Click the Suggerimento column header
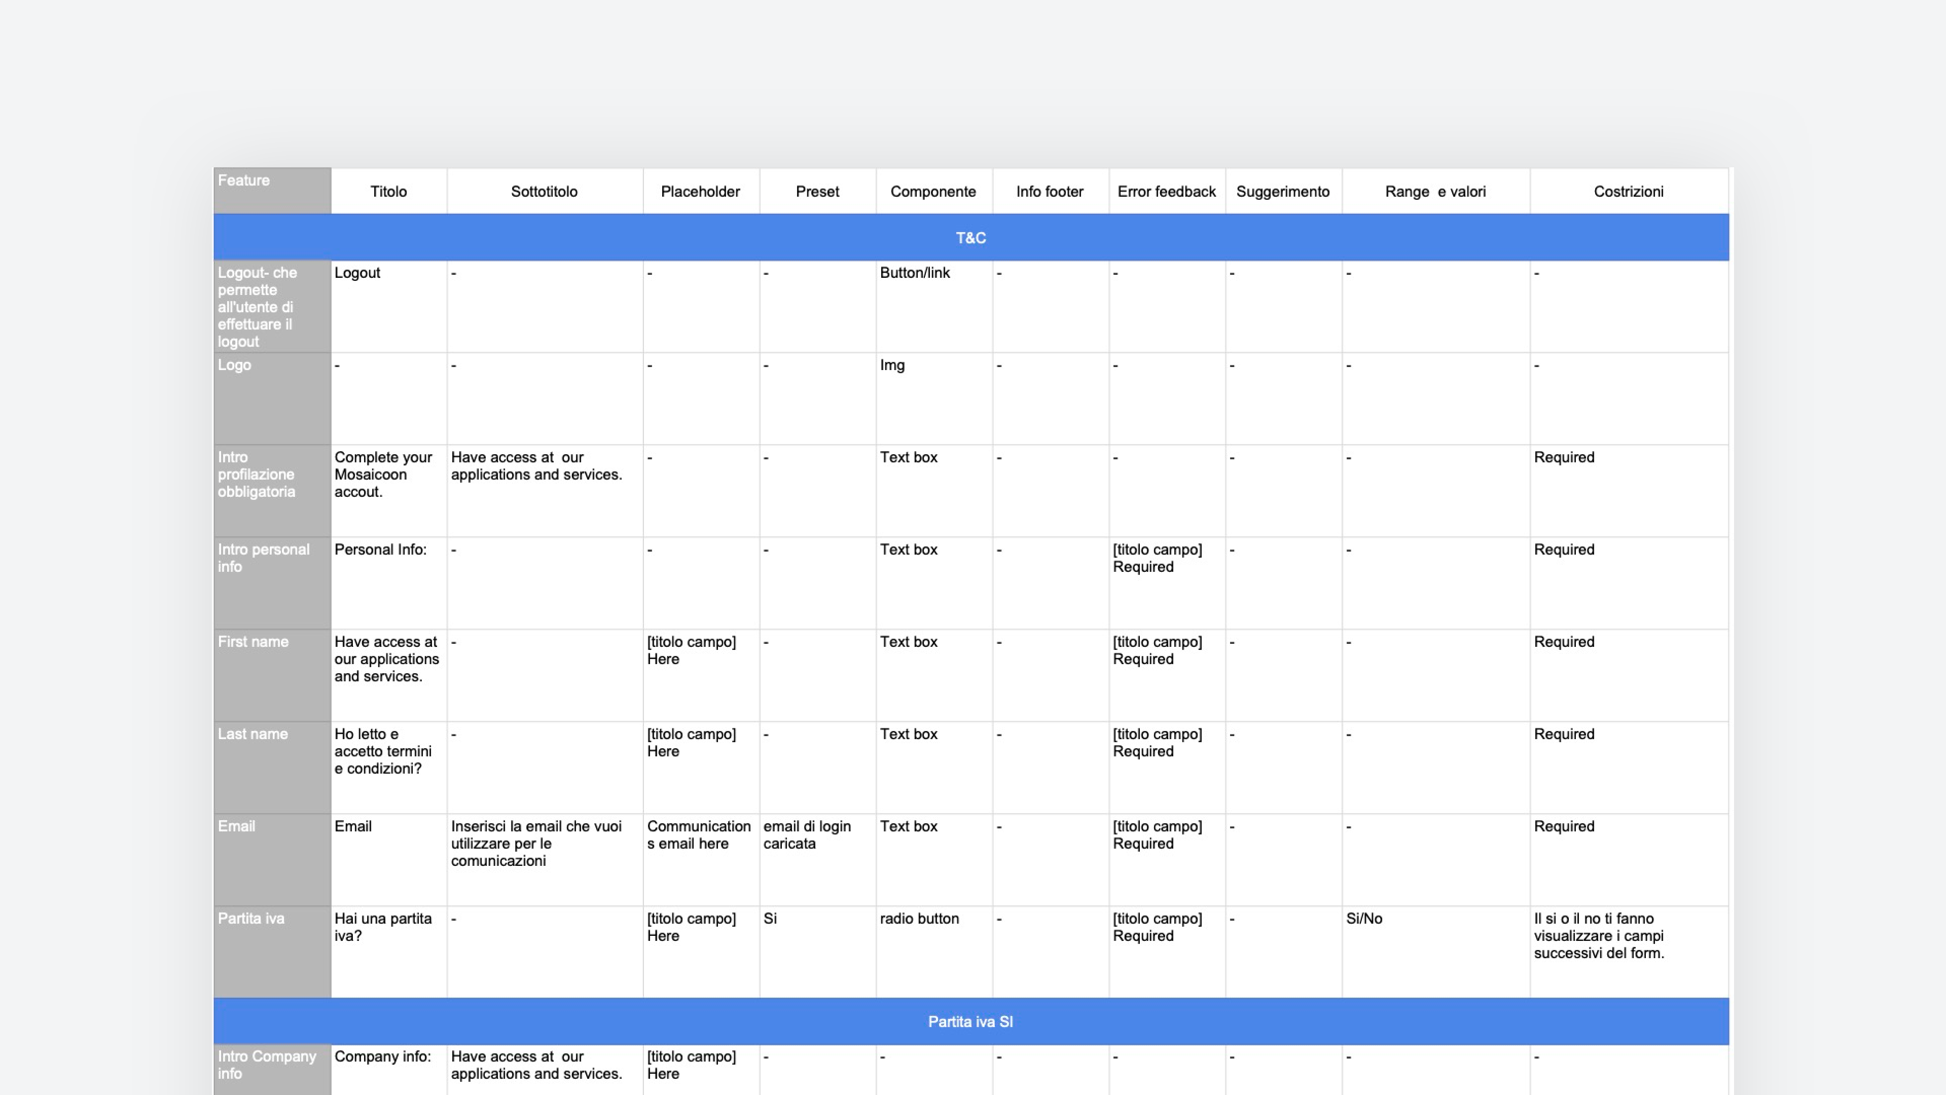This screenshot has width=1946, height=1095. coord(1283,191)
